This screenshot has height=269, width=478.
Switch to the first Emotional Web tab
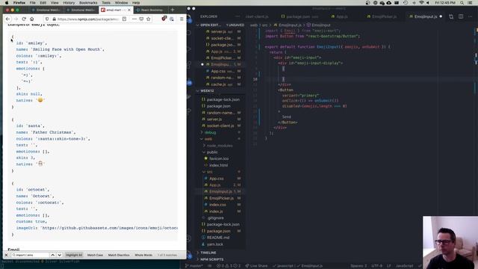[x=46, y=10]
